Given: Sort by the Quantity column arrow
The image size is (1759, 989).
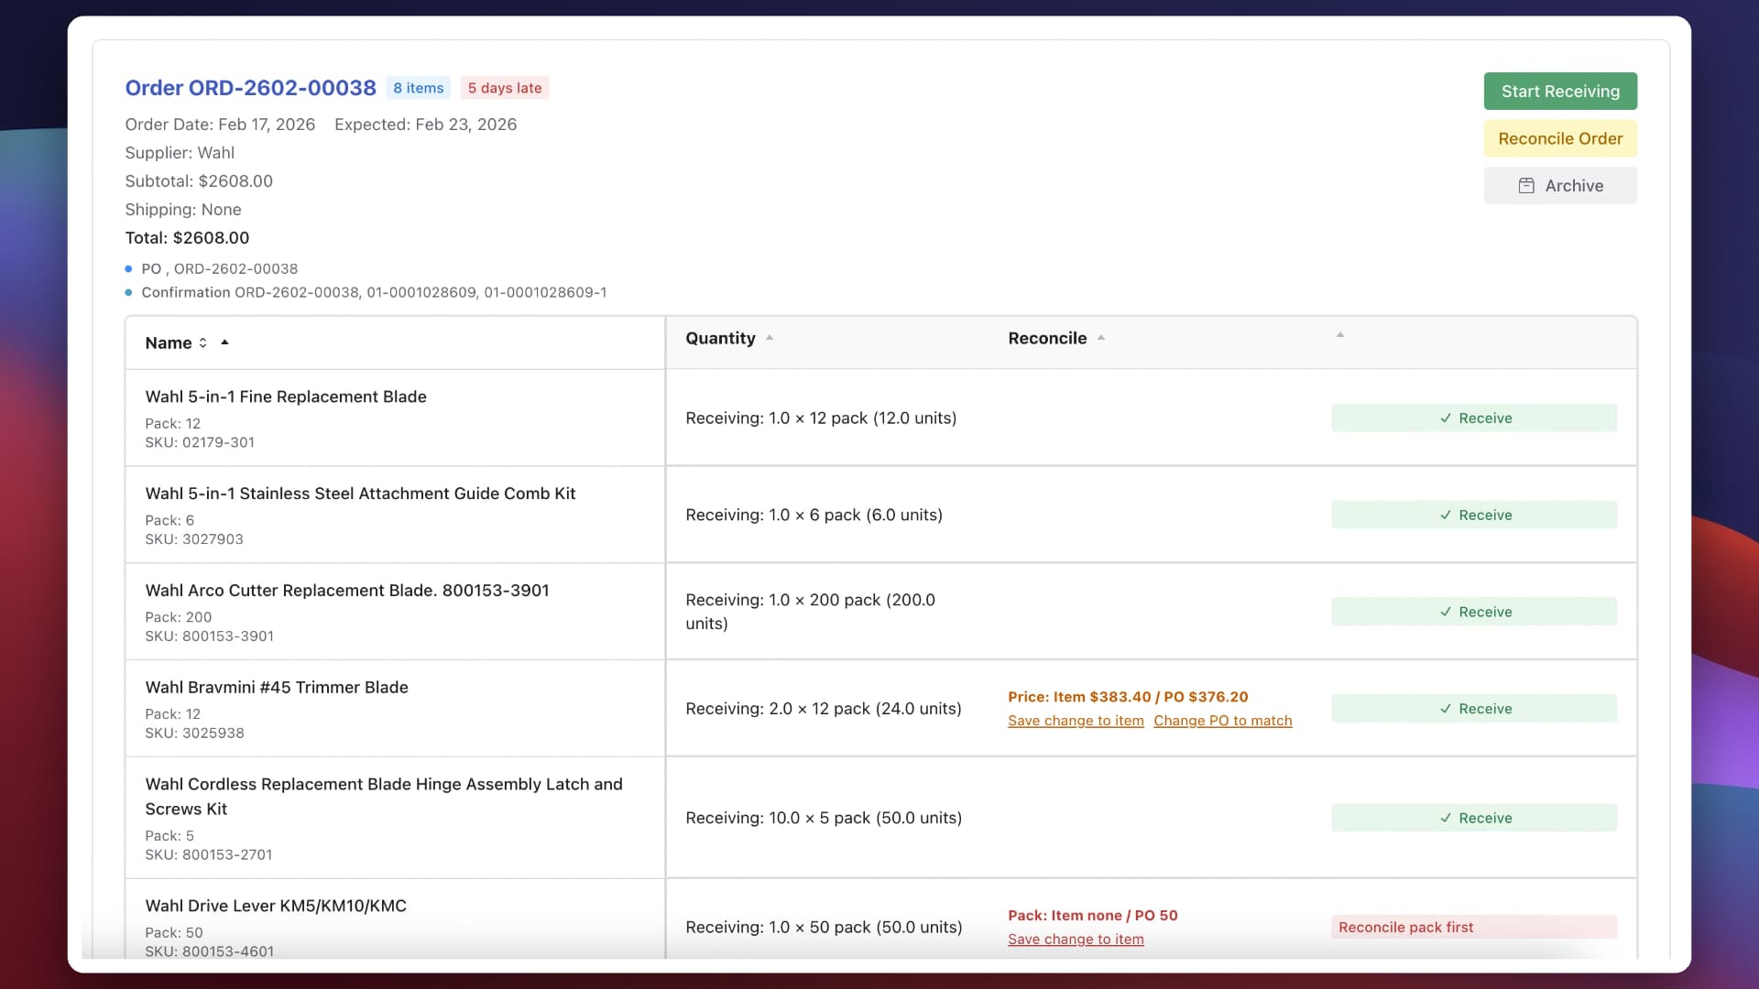Looking at the screenshot, I should coord(770,338).
